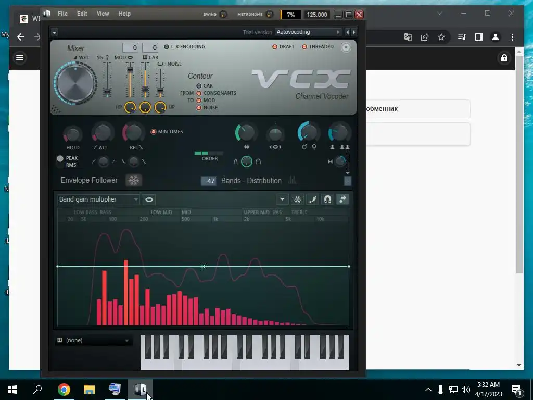This screenshot has height=400, width=533.
Task: Click the bandwidth arrows knob
Action: tap(246, 133)
